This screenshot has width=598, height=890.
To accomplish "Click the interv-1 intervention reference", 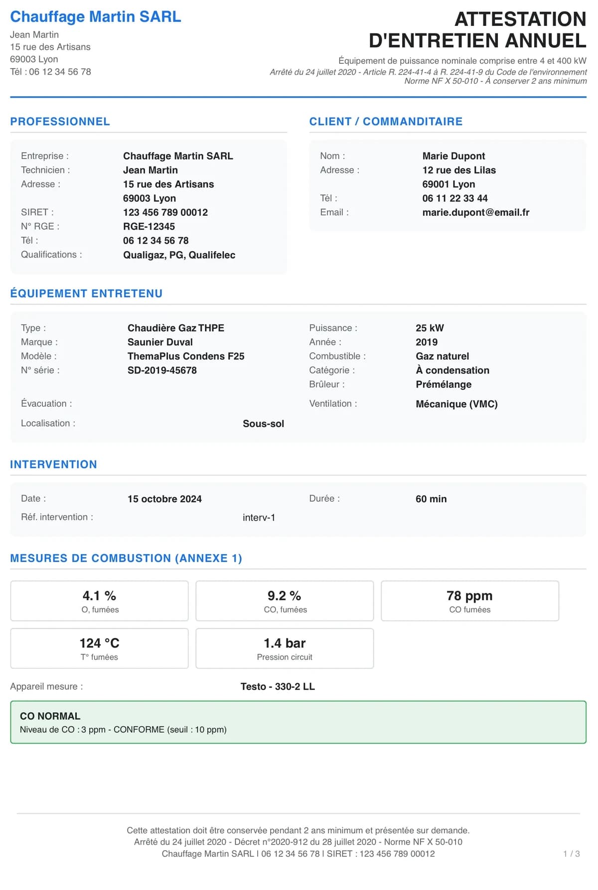I will pos(259,517).
